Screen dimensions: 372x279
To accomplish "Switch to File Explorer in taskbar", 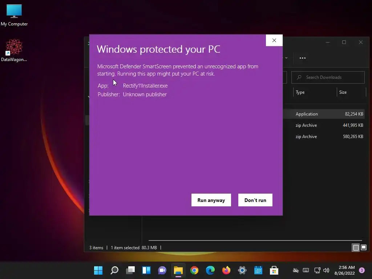I will [178, 270].
